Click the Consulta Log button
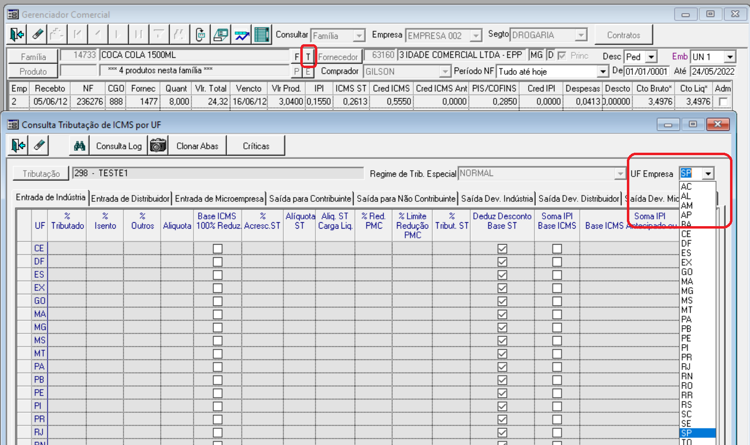 pos(119,145)
